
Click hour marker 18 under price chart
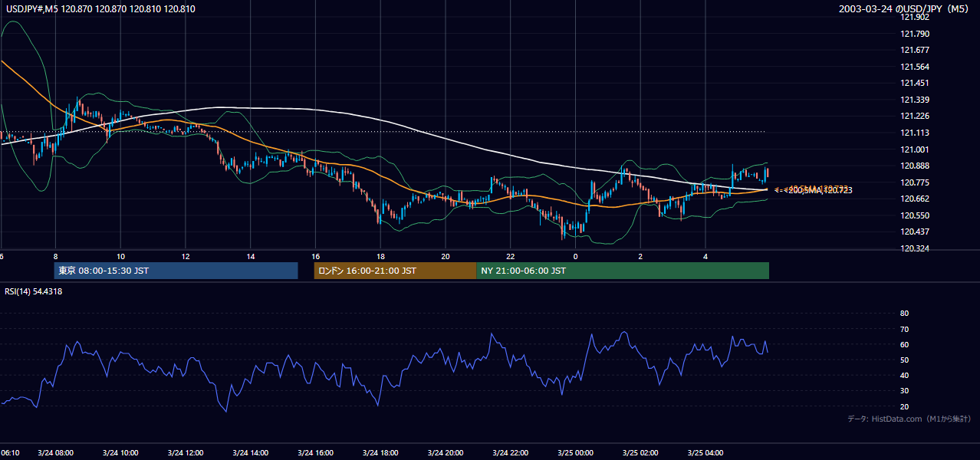point(380,257)
